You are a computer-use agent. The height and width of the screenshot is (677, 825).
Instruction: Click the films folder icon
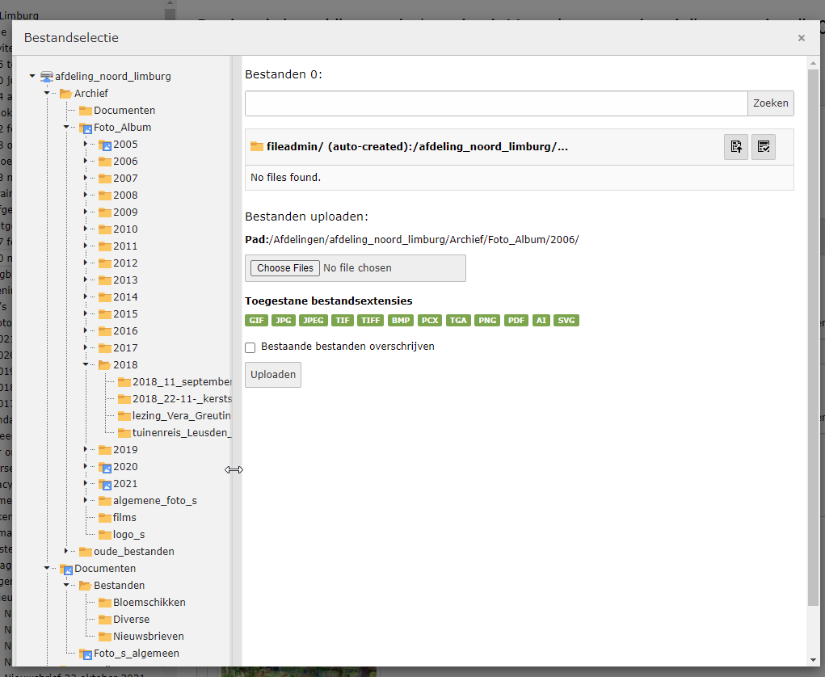coord(105,518)
